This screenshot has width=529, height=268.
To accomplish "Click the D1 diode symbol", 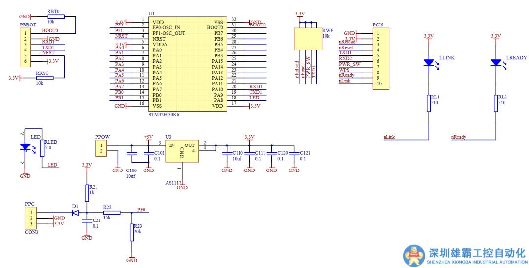I will point(76,213).
